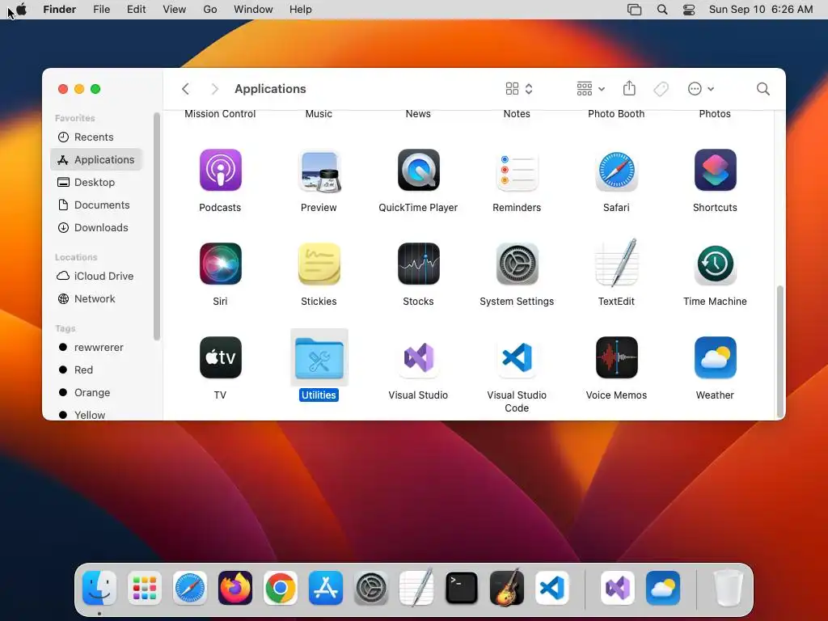Select Weather icon in Applications folder

[715, 357]
